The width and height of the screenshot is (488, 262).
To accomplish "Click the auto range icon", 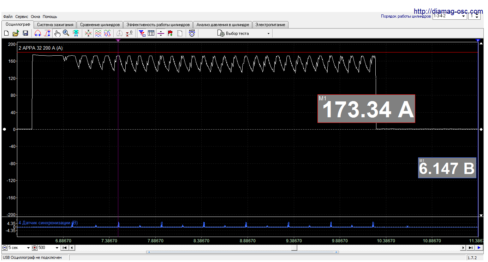I will (119, 33).
